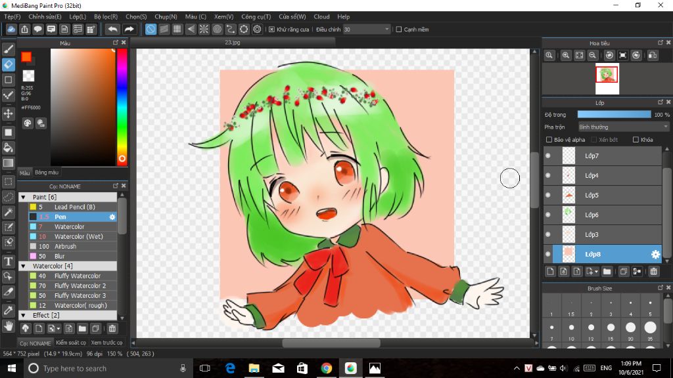
Task: Zoom in using the Navigator panel
Action: [x=566, y=55]
